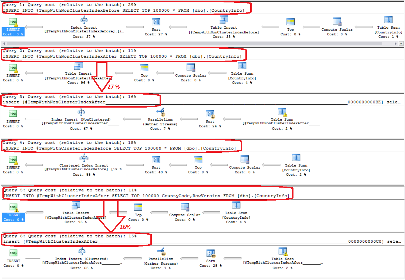Click the T-SQL INSERT icon in Query 4
Screen dimensions: 405x280
pyautogui.click(x=13, y=160)
